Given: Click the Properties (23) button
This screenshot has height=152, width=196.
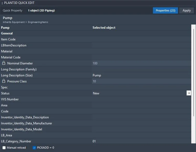Looking at the screenshot, I should 165,10.
